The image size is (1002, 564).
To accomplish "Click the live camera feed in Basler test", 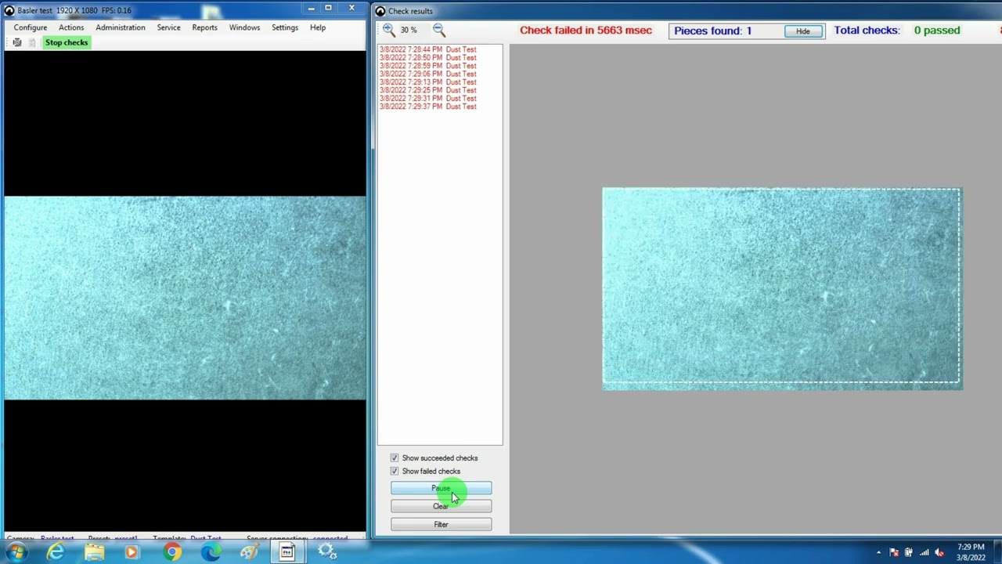I will click(x=185, y=298).
